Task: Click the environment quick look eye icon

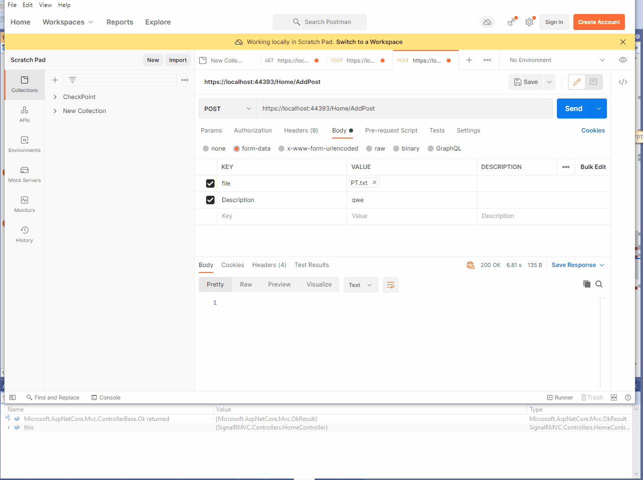Action: (x=623, y=60)
